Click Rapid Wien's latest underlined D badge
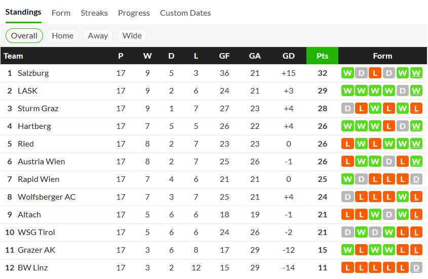Image resolution: width=428 pixels, height=279 pixels. point(416,179)
